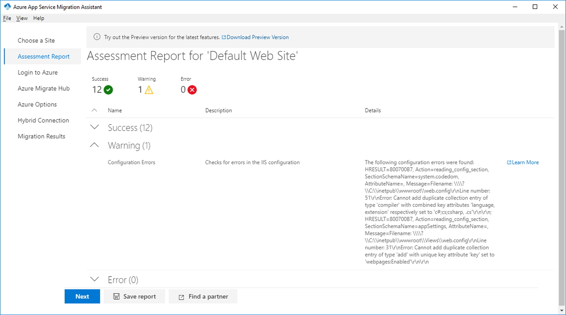Expand the Error (0) section
The height and width of the screenshot is (315, 566).
click(x=94, y=280)
